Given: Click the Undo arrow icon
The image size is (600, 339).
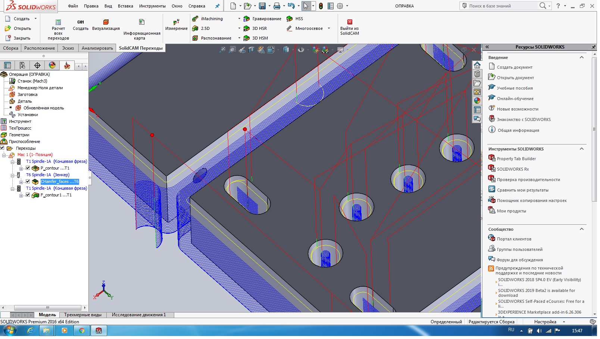Looking at the screenshot, I should click(x=291, y=6).
